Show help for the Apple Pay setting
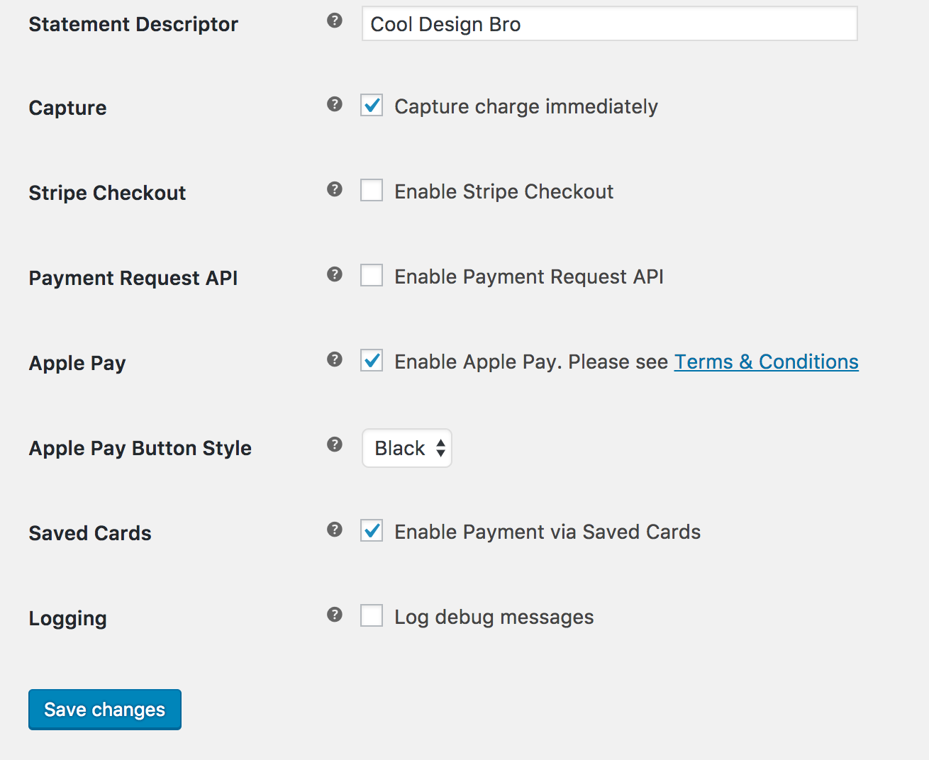This screenshot has height=760, width=929. click(335, 359)
